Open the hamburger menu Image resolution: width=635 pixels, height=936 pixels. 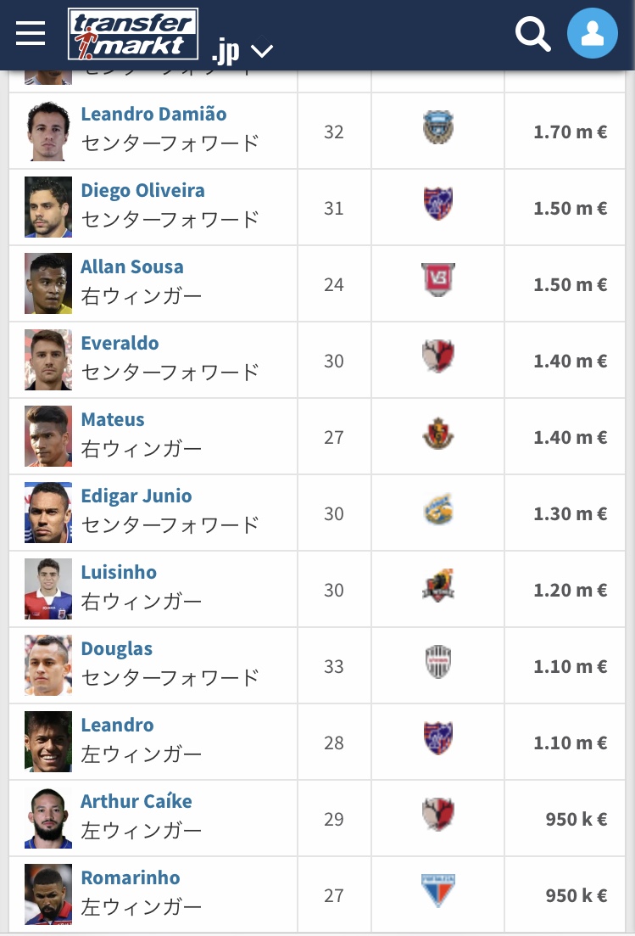click(x=31, y=33)
